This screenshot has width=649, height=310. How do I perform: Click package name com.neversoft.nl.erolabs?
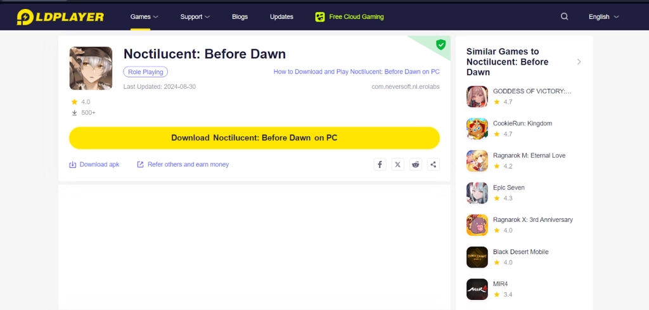coord(406,87)
